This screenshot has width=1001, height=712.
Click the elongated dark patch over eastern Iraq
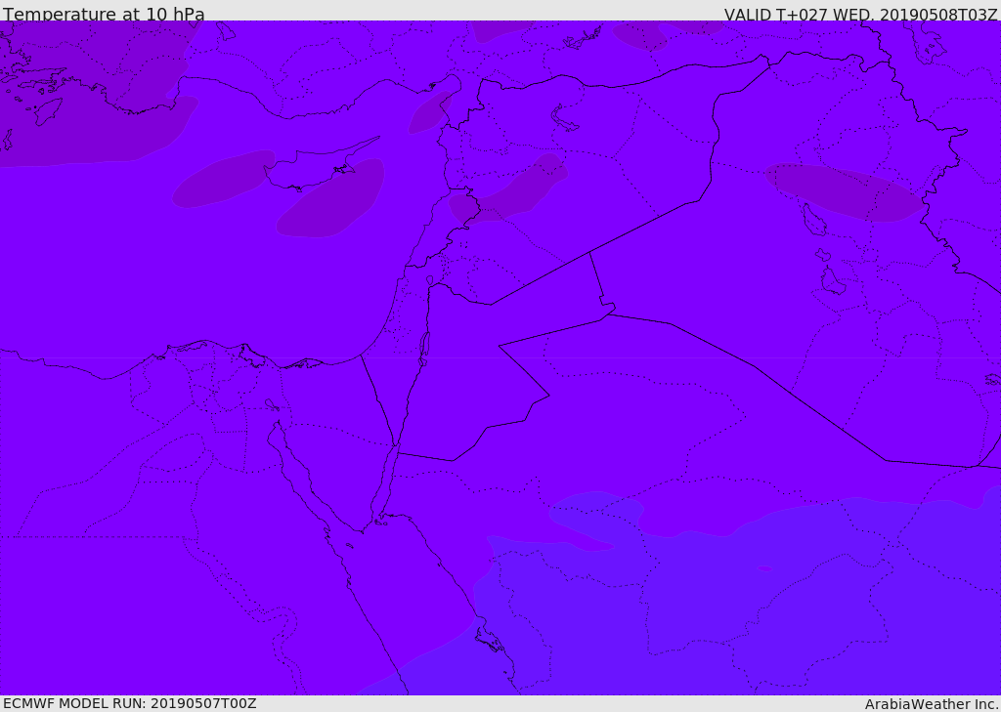pos(844,191)
